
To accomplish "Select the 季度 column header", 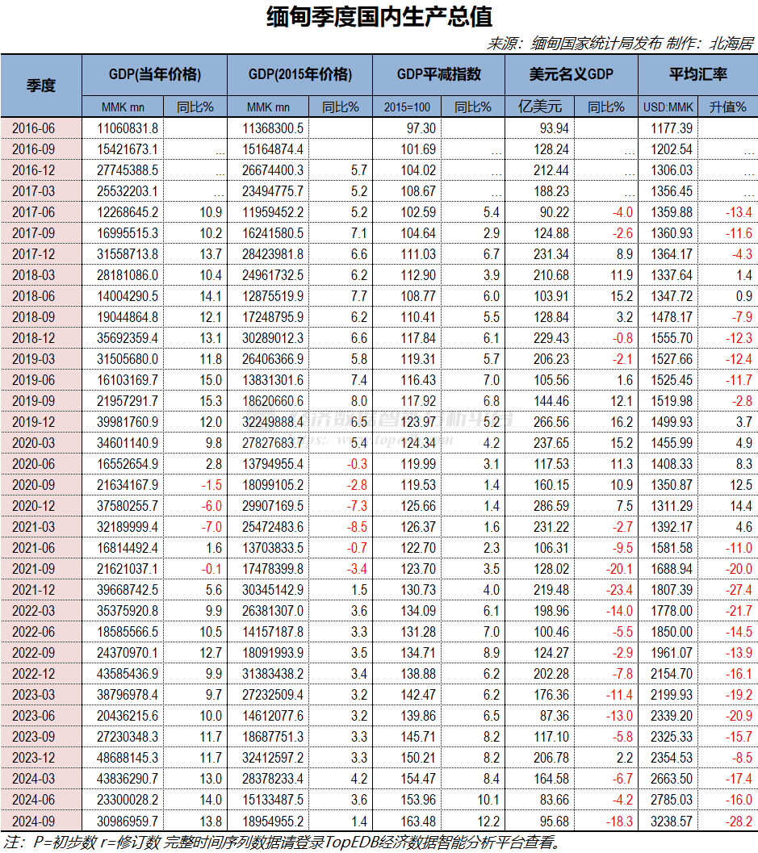I will (x=40, y=84).
